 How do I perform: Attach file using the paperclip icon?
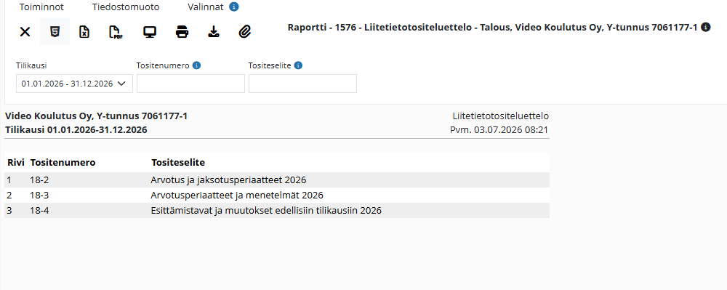coord(245,32)
